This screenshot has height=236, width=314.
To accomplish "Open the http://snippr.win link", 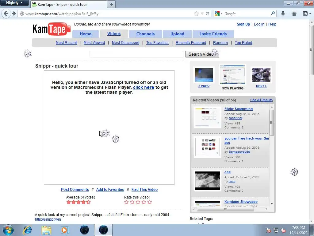I will coord(48,219).
